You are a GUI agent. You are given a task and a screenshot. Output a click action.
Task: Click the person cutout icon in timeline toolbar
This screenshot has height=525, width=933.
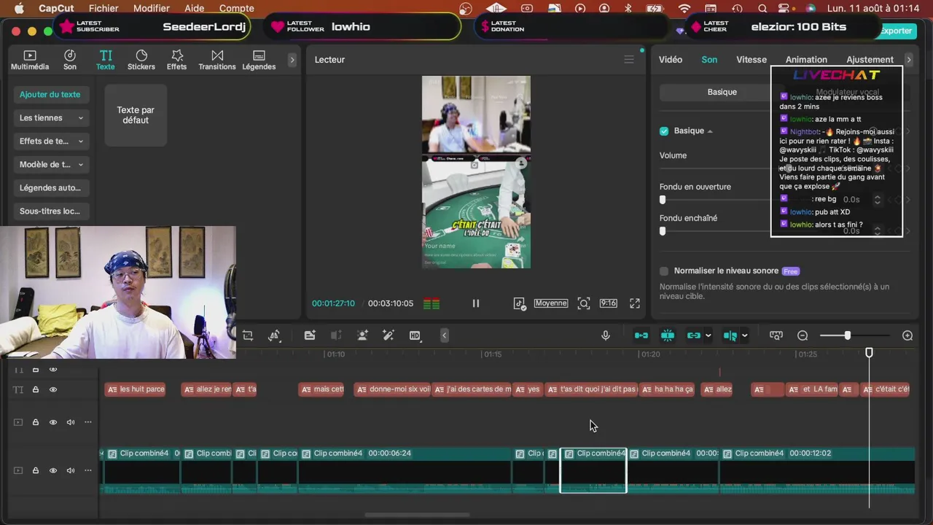pos(362,335)
